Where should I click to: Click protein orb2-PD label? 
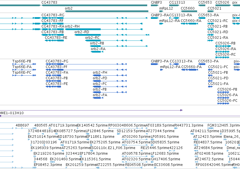[x=100, y=78]
